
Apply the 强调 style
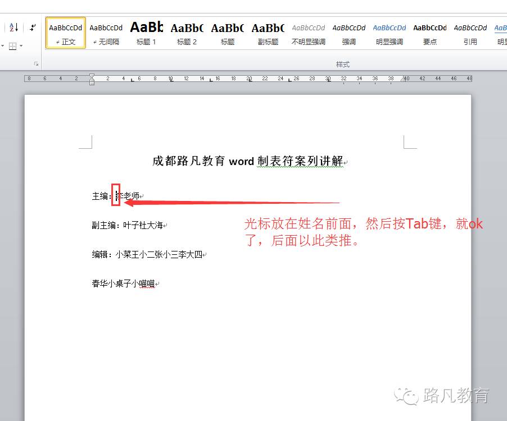pyautogui.click(x=349, y=33)
